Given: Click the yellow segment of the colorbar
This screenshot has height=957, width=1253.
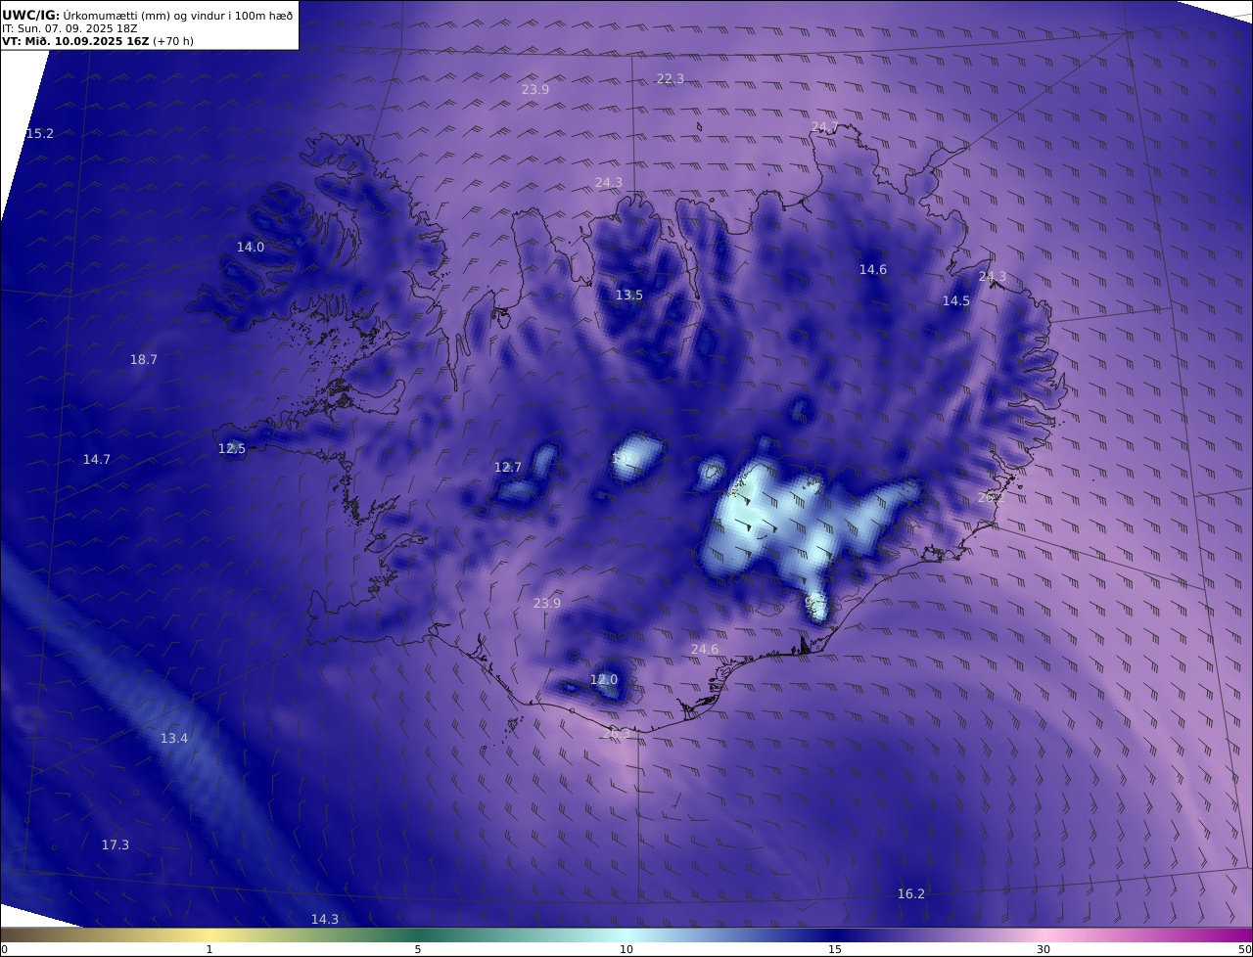Looking at the screenshot, I should [210, 934].
